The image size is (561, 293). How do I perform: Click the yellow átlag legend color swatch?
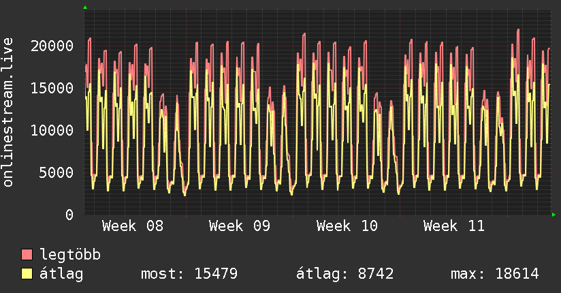27,273
